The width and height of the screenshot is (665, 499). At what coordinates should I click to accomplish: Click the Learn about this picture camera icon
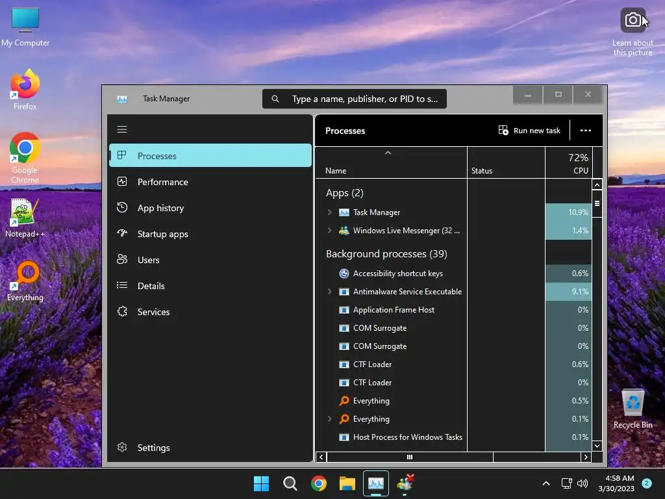633,20
